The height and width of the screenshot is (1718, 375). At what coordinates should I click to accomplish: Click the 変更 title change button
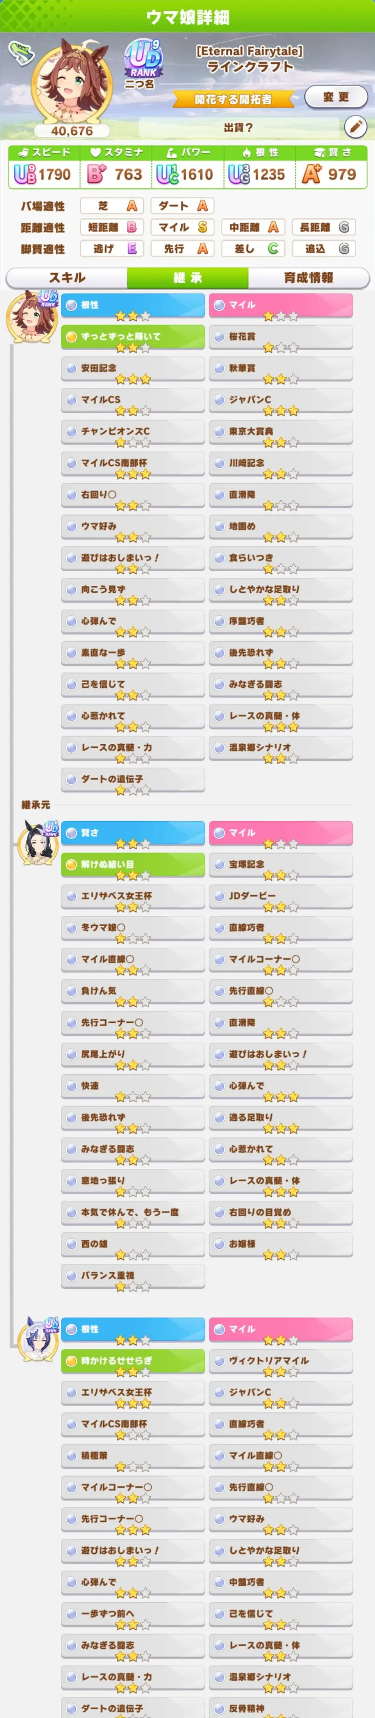[336, 97]
